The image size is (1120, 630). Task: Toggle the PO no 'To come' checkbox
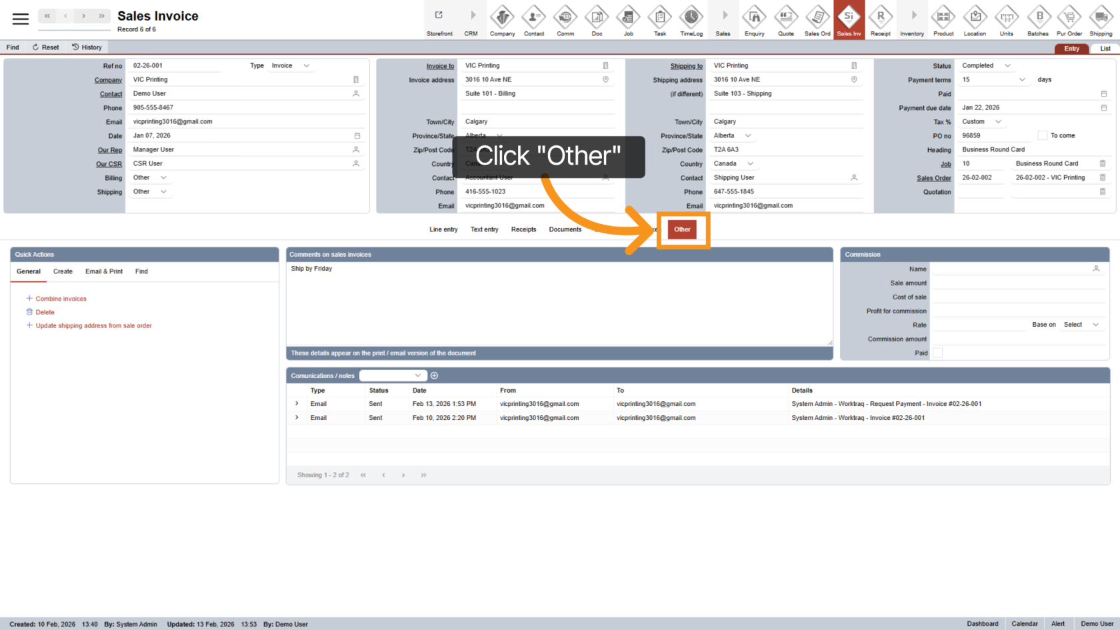1043,135
